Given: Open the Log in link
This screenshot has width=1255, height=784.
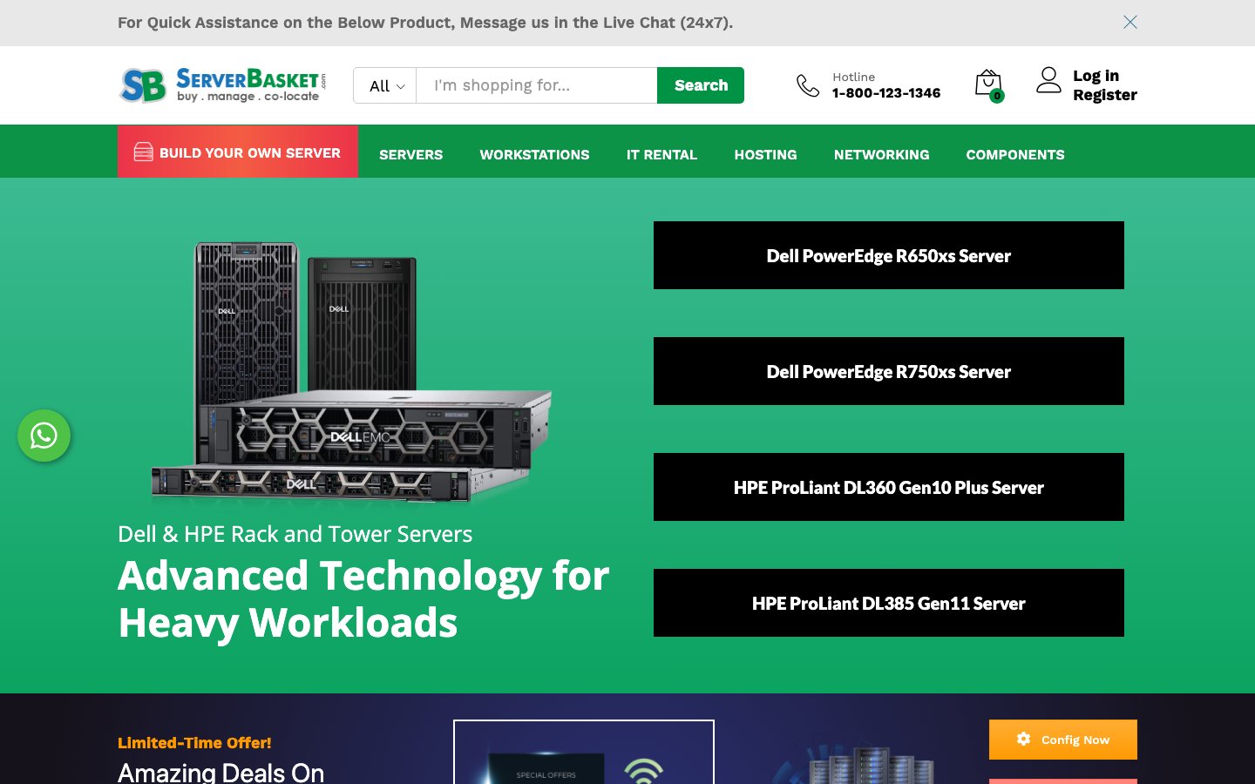Looking at the screenshot, I should tap(1096, 76).
